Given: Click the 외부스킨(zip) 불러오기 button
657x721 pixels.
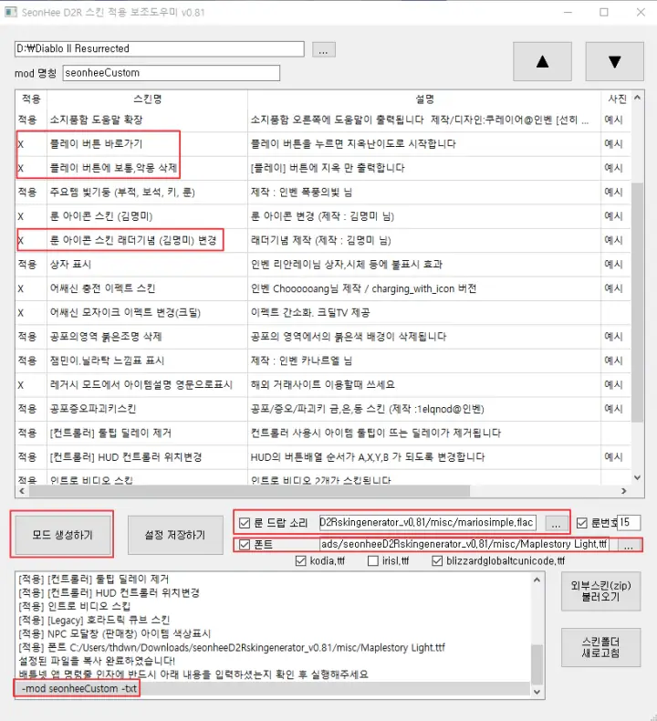Looking at the screenshot, I should tap(600, 590).
